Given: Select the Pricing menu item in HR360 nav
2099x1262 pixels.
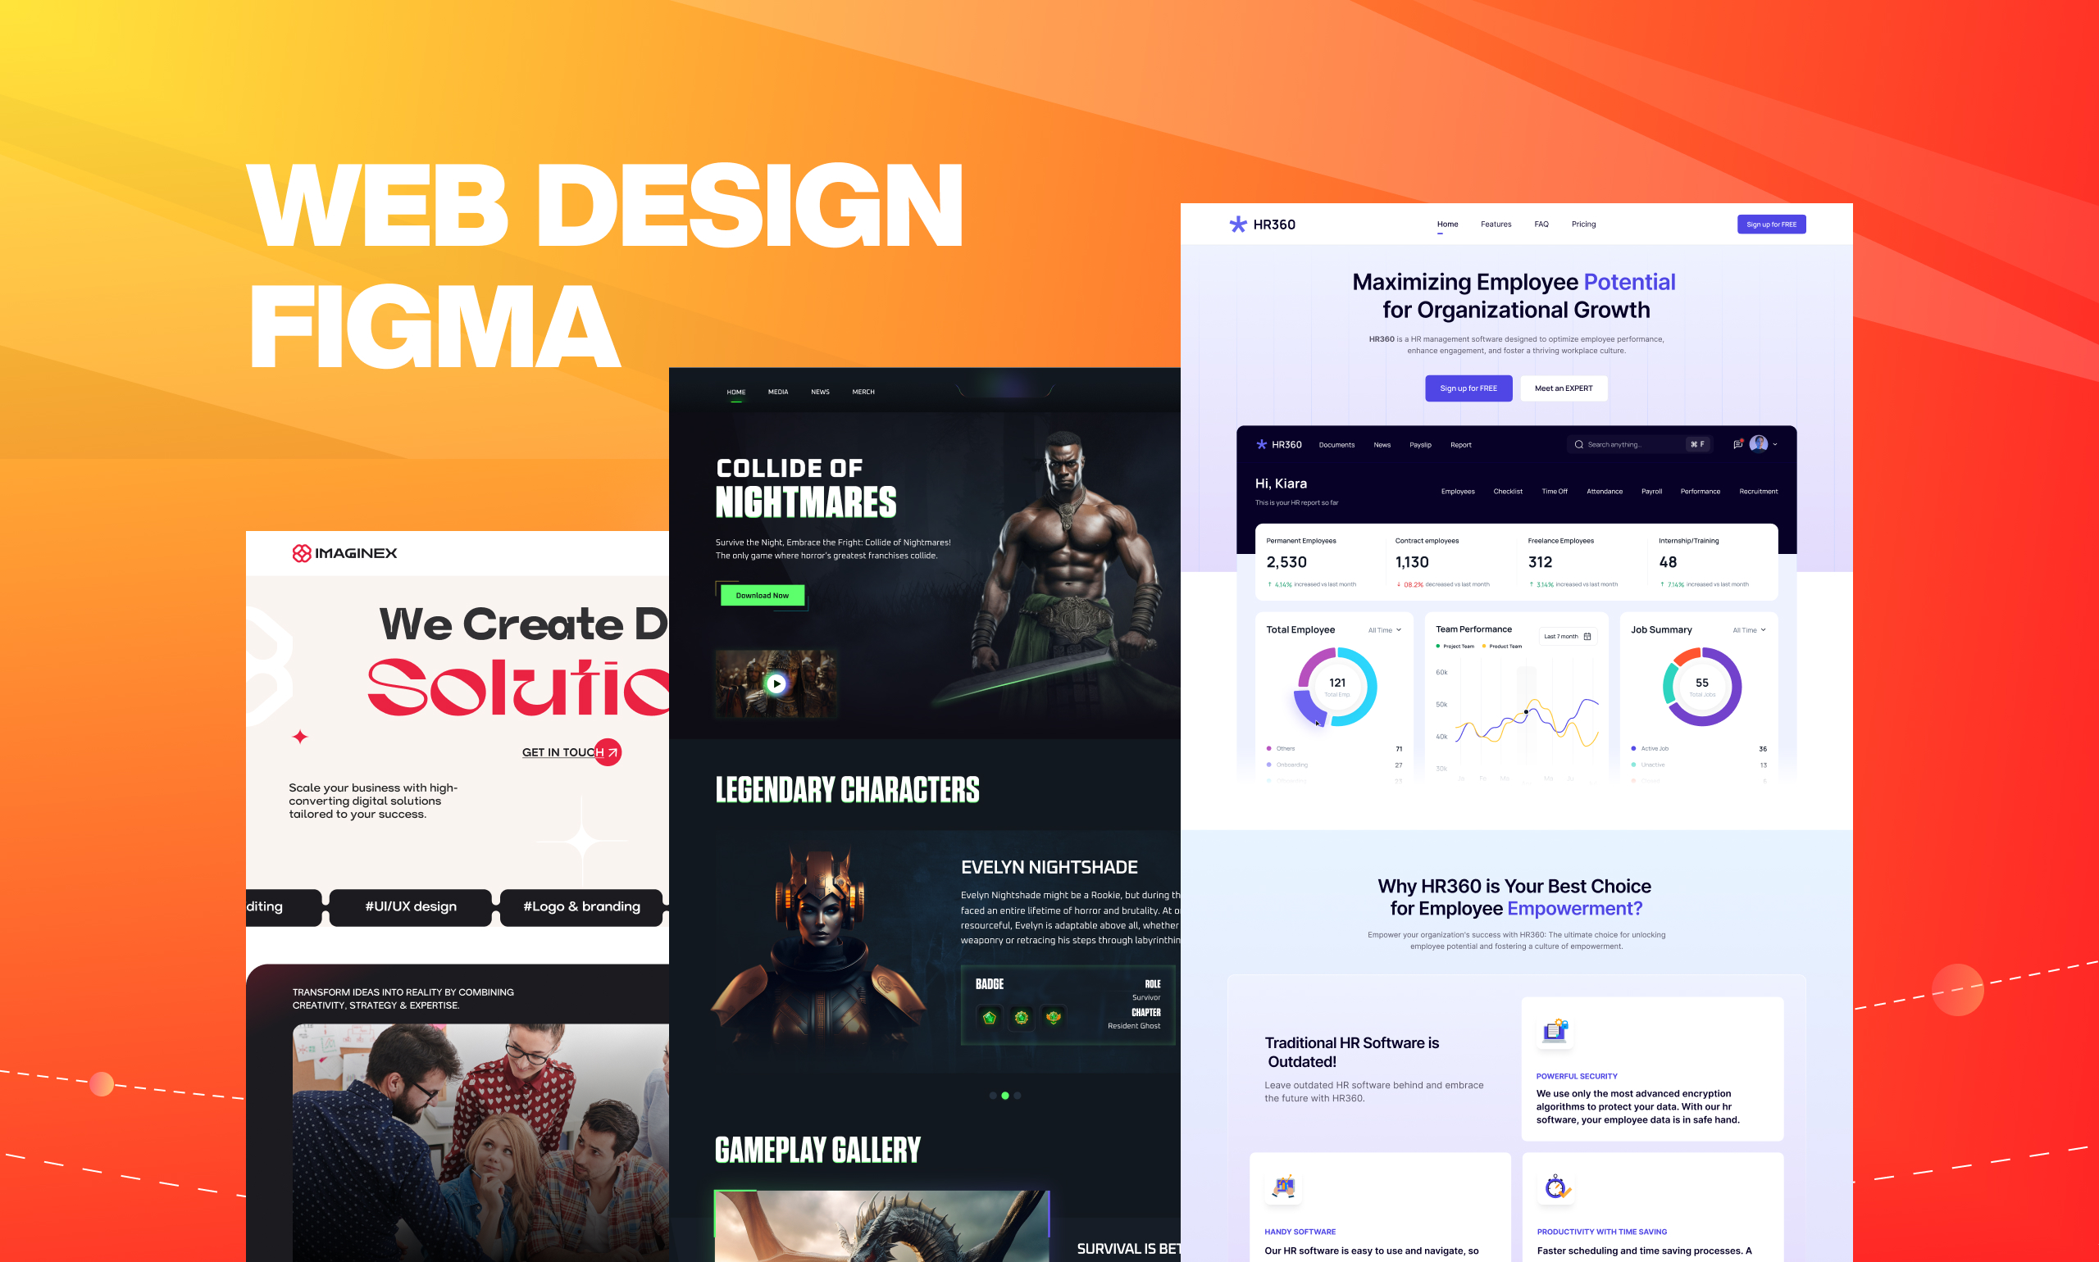Looking at the screenshot, I should point(1583,224).
